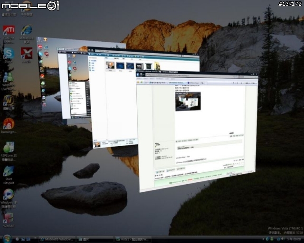Switch to Mobile01-Window... taskbar button
Viewport: 304px width, 243px height.
57,239
